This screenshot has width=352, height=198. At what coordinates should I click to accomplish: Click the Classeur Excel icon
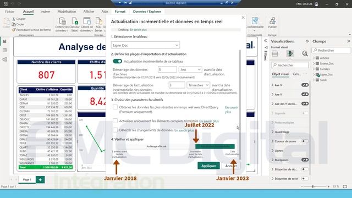(x=75, y=21)
